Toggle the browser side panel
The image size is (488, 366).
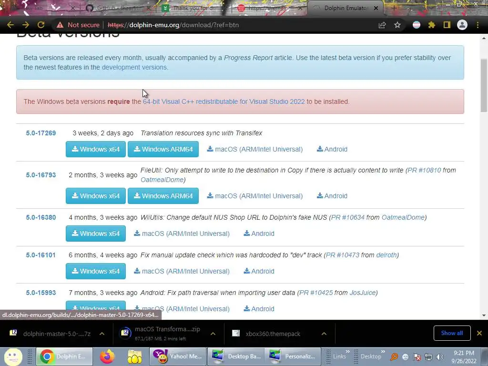coord(447,25)
